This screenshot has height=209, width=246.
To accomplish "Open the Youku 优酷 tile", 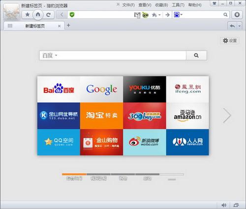I will 145,89.
